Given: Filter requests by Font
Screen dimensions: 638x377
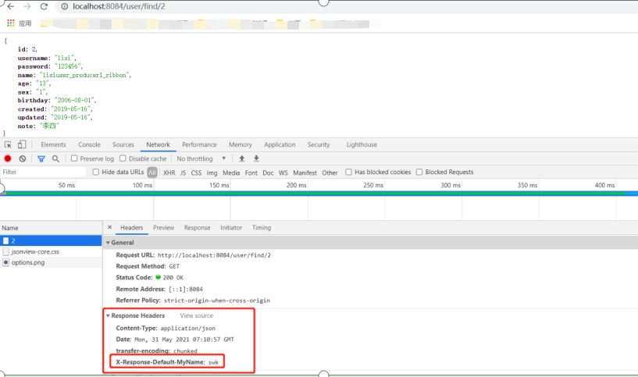Looking at the screenshot, I should click(x=251, y=172).
